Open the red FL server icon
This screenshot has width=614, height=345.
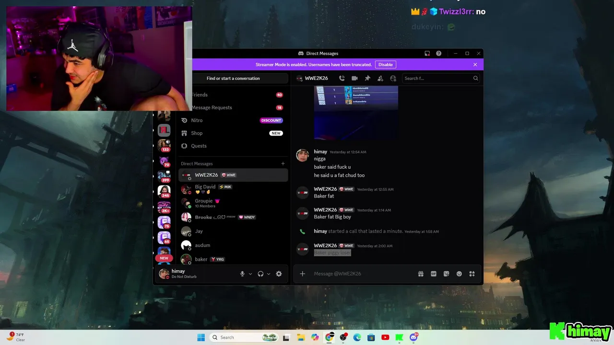pyautogui.click(x=164, y=130)
